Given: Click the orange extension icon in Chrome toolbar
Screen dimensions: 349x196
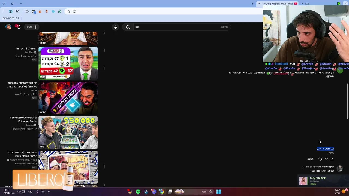Looking at the screenshot, I should [40, 11].
